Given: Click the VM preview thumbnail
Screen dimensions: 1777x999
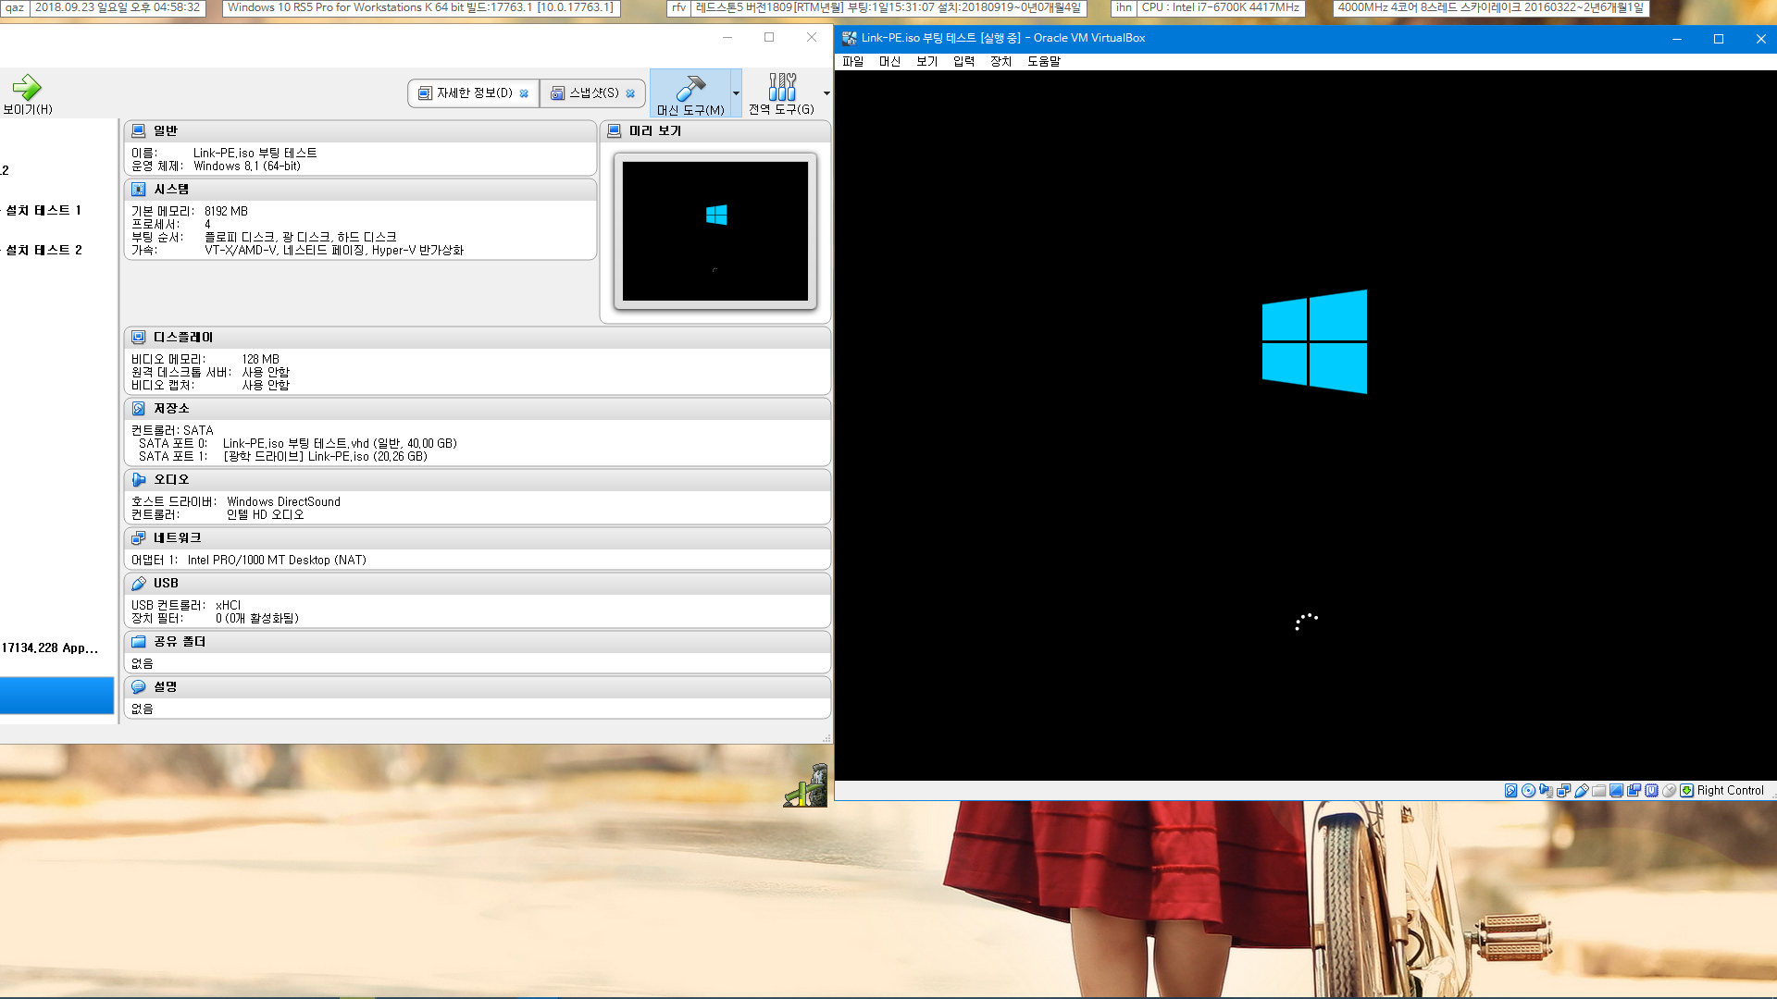Looking at the screenshot, I should tap(715, 231).
